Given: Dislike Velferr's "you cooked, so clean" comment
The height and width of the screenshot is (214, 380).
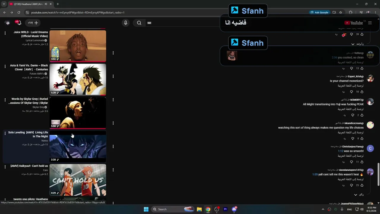Looking at the screenshot, I should pyautogui.click(x=351, y=68).
